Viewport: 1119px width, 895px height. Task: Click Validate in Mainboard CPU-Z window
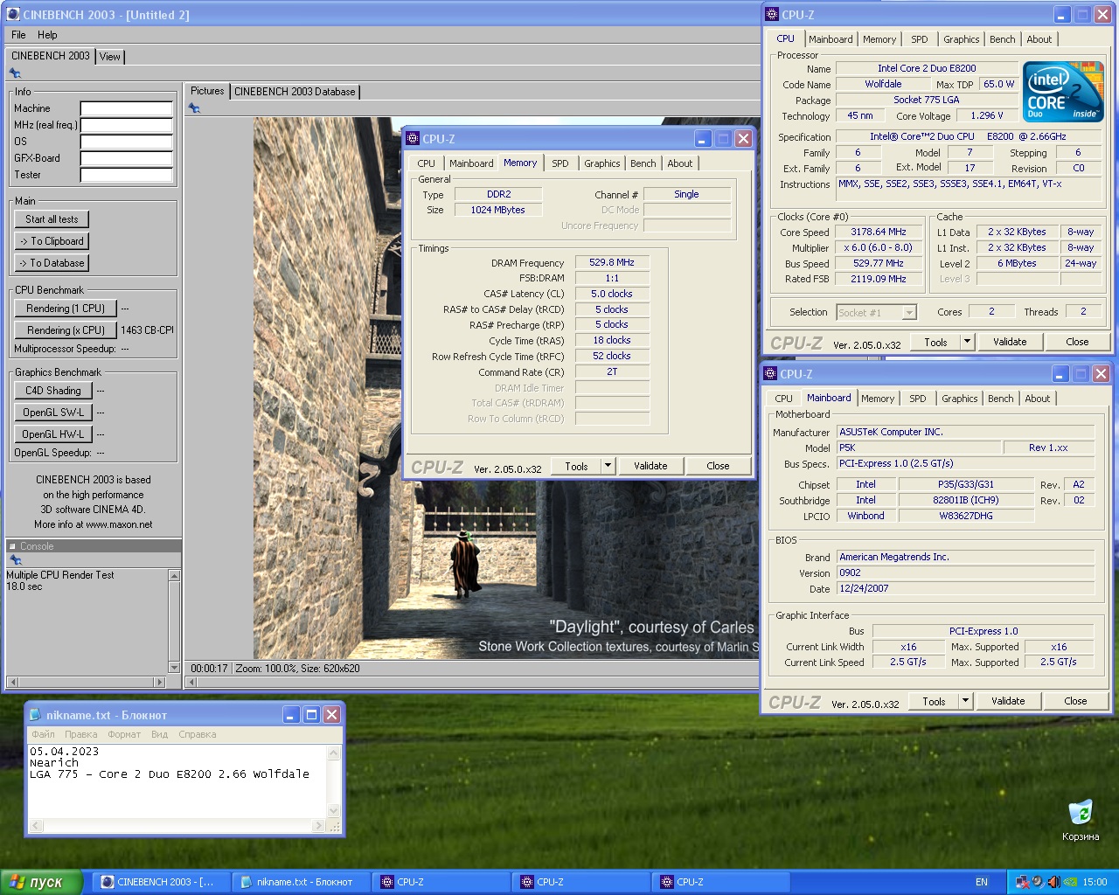(1008, 701)
